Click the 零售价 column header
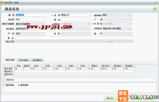 point(94,66)
